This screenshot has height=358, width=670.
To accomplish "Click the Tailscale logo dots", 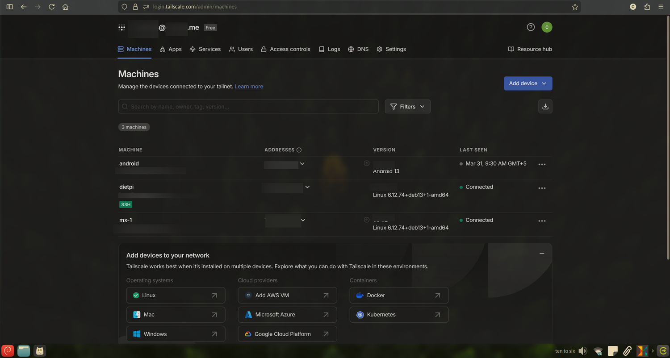I will click(121, 28).
